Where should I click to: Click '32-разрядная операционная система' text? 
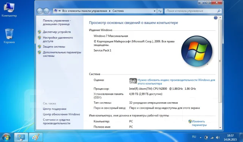153,103
